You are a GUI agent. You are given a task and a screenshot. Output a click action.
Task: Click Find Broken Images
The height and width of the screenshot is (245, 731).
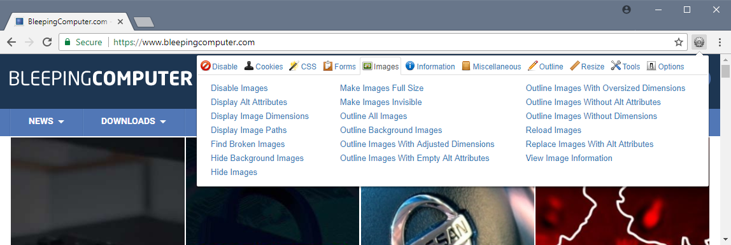(x=248, y=144)
